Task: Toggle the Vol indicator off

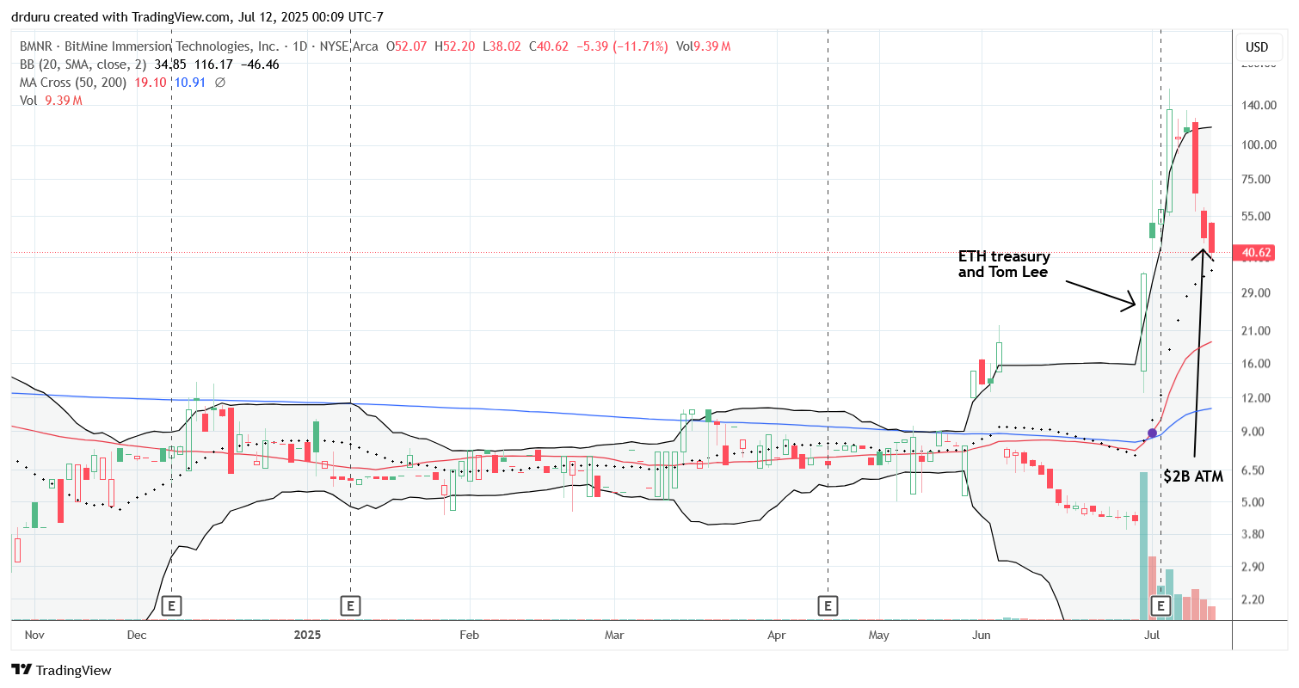Action: 28,100
